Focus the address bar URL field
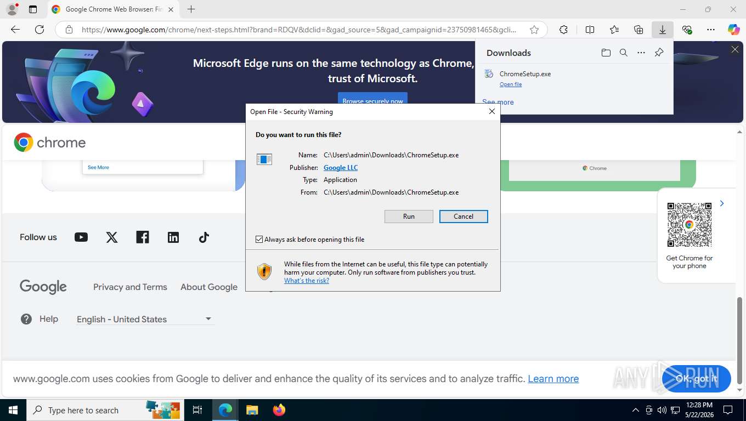 299,30
